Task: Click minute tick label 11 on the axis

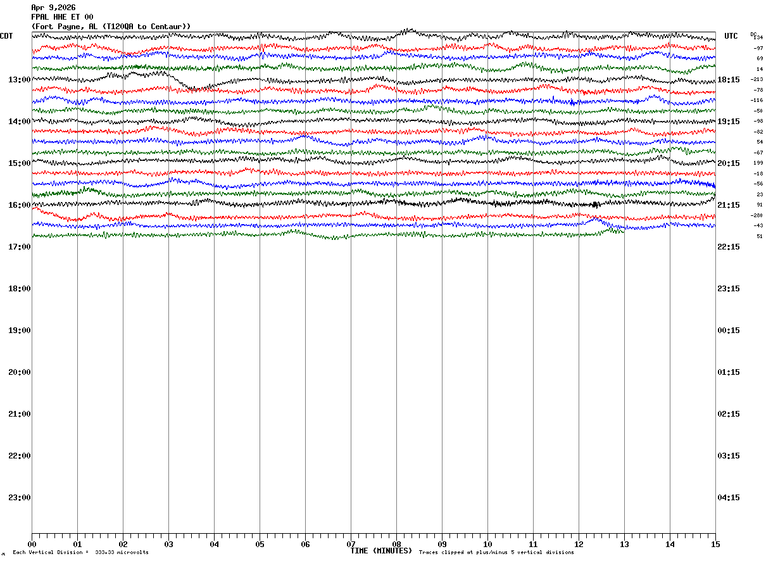Action: (x=533, y=545)
